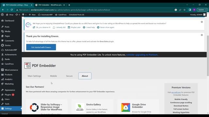
Task: Open the browser profile avatar
Action: pos(194,10)
